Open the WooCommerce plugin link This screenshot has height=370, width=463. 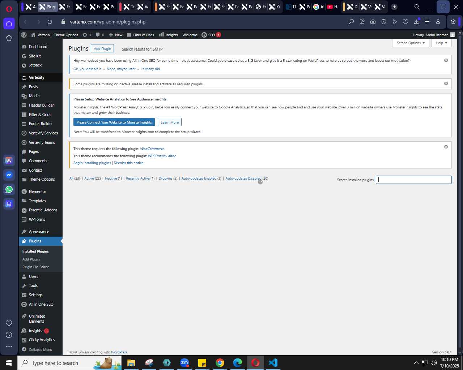tap(152, 149)
